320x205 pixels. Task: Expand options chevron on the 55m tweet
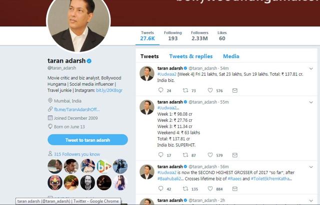[x=311, y=102]
